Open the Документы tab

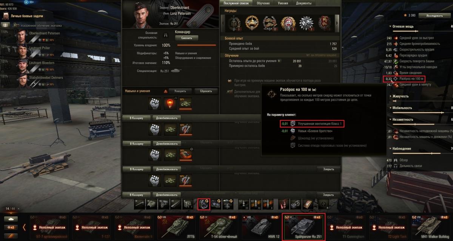tap(304, 3)
